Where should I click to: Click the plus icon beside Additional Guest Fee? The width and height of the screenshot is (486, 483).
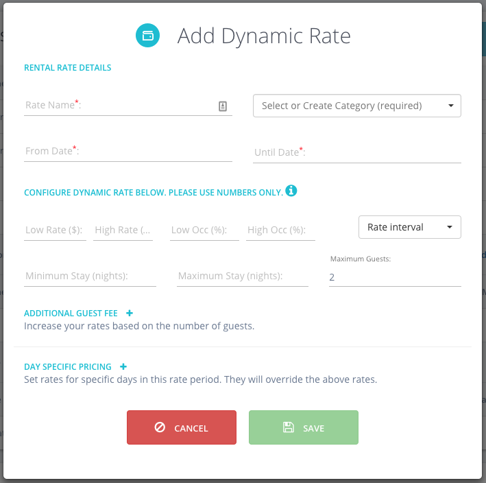130,313
